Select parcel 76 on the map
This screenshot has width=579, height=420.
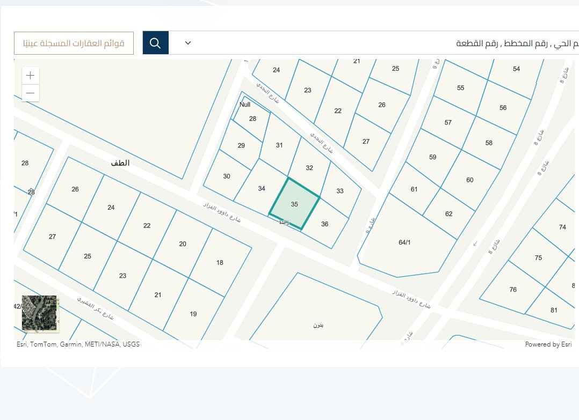513,290
